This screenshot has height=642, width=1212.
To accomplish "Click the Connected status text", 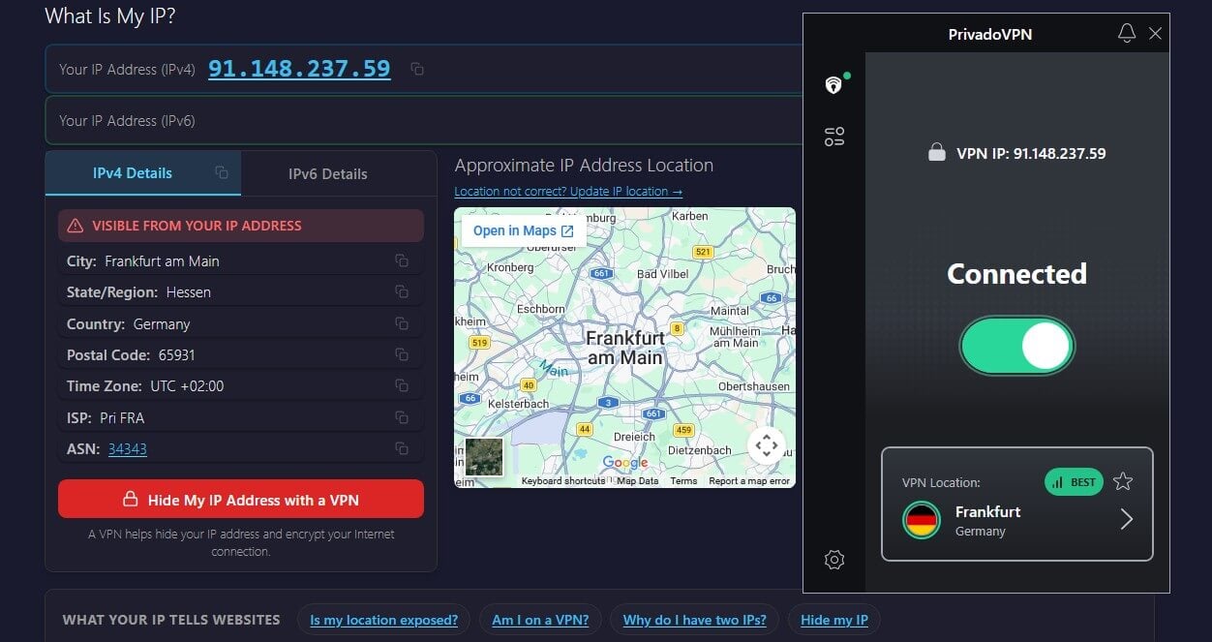I will [x=1016, y=274].
